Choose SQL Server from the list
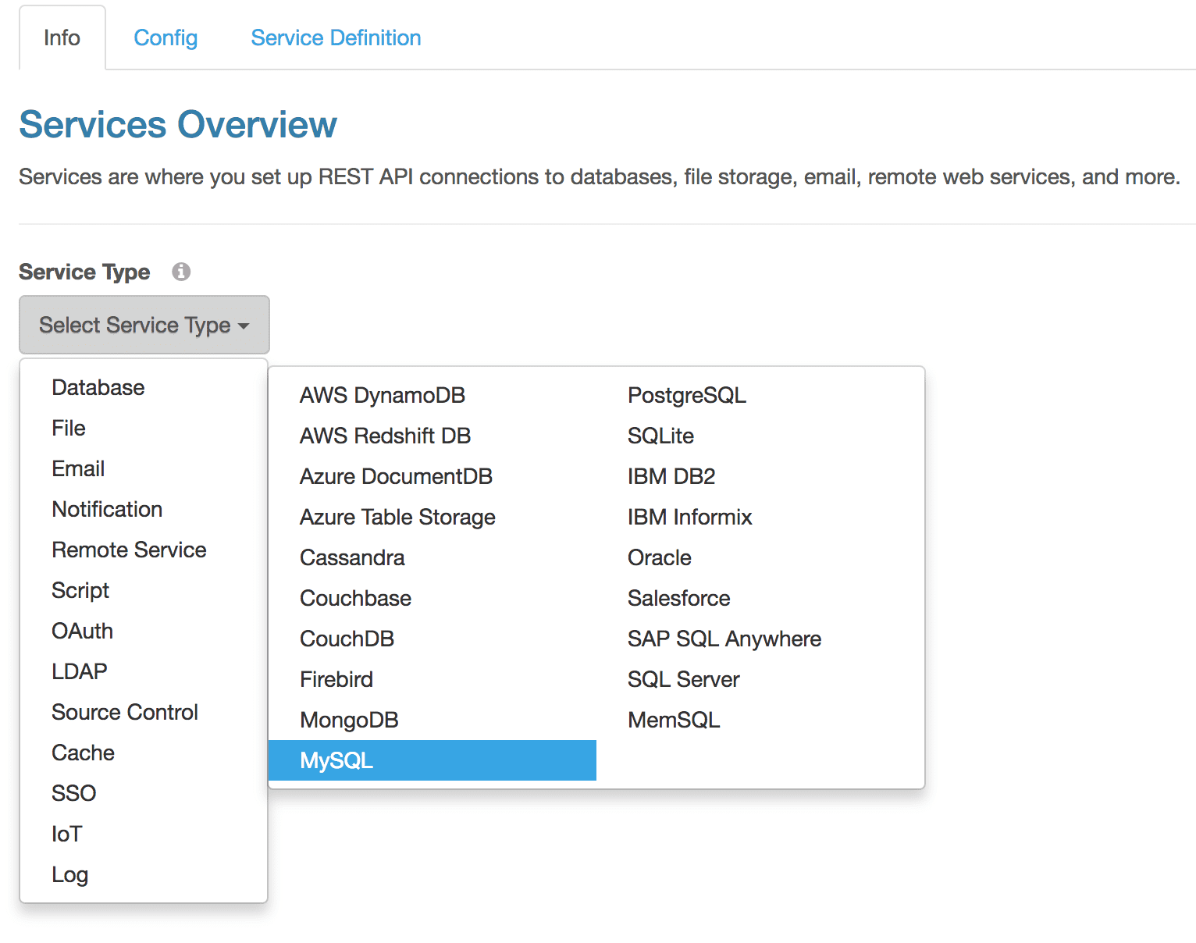 [x=683, y=679]
